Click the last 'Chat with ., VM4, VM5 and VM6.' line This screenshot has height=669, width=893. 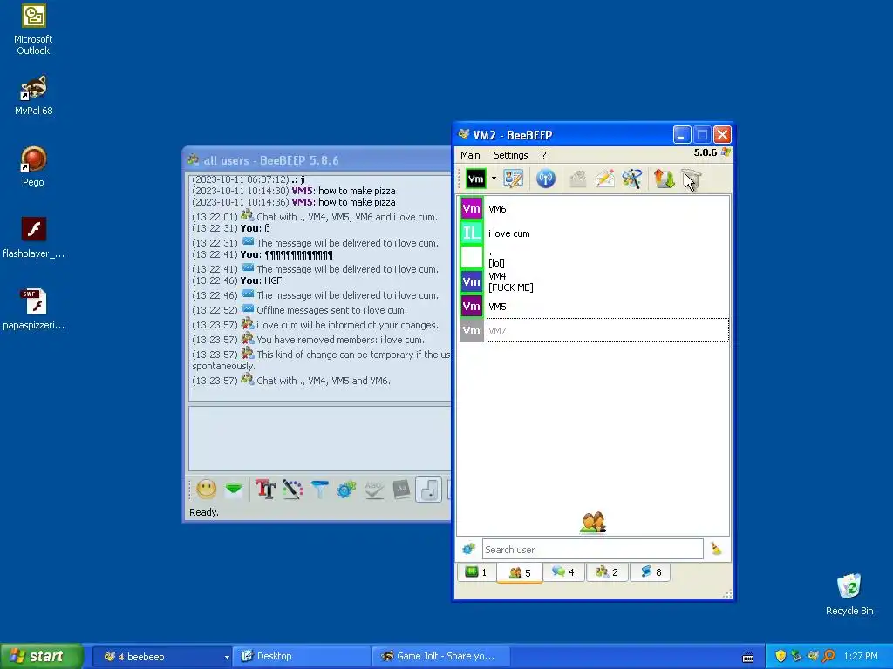291,381
